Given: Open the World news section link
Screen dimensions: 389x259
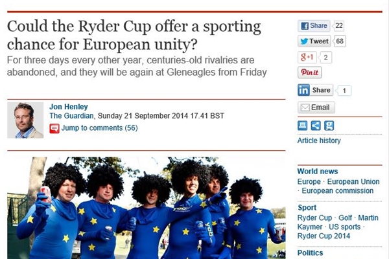Looking at the screenshot, I should tap(318, 171).
